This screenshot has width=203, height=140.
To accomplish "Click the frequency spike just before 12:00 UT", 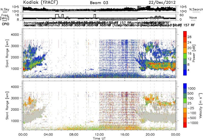I will tap(95, 16).
